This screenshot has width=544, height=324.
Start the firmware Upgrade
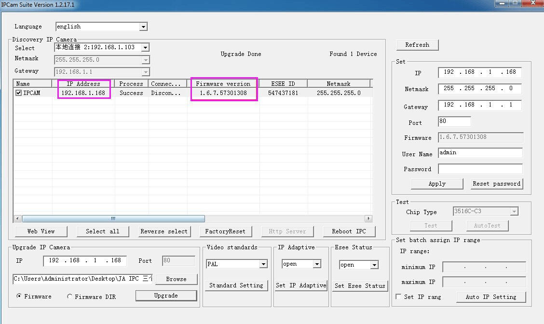pos(166,296)
